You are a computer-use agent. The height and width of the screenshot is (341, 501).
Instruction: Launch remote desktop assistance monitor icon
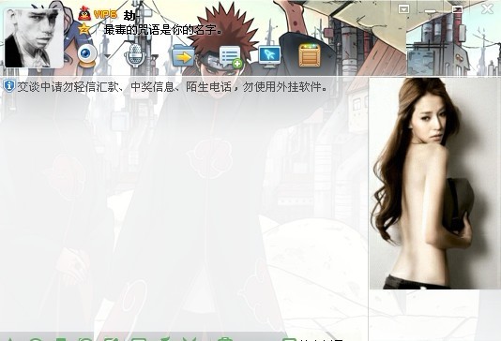tap(269, 57)
